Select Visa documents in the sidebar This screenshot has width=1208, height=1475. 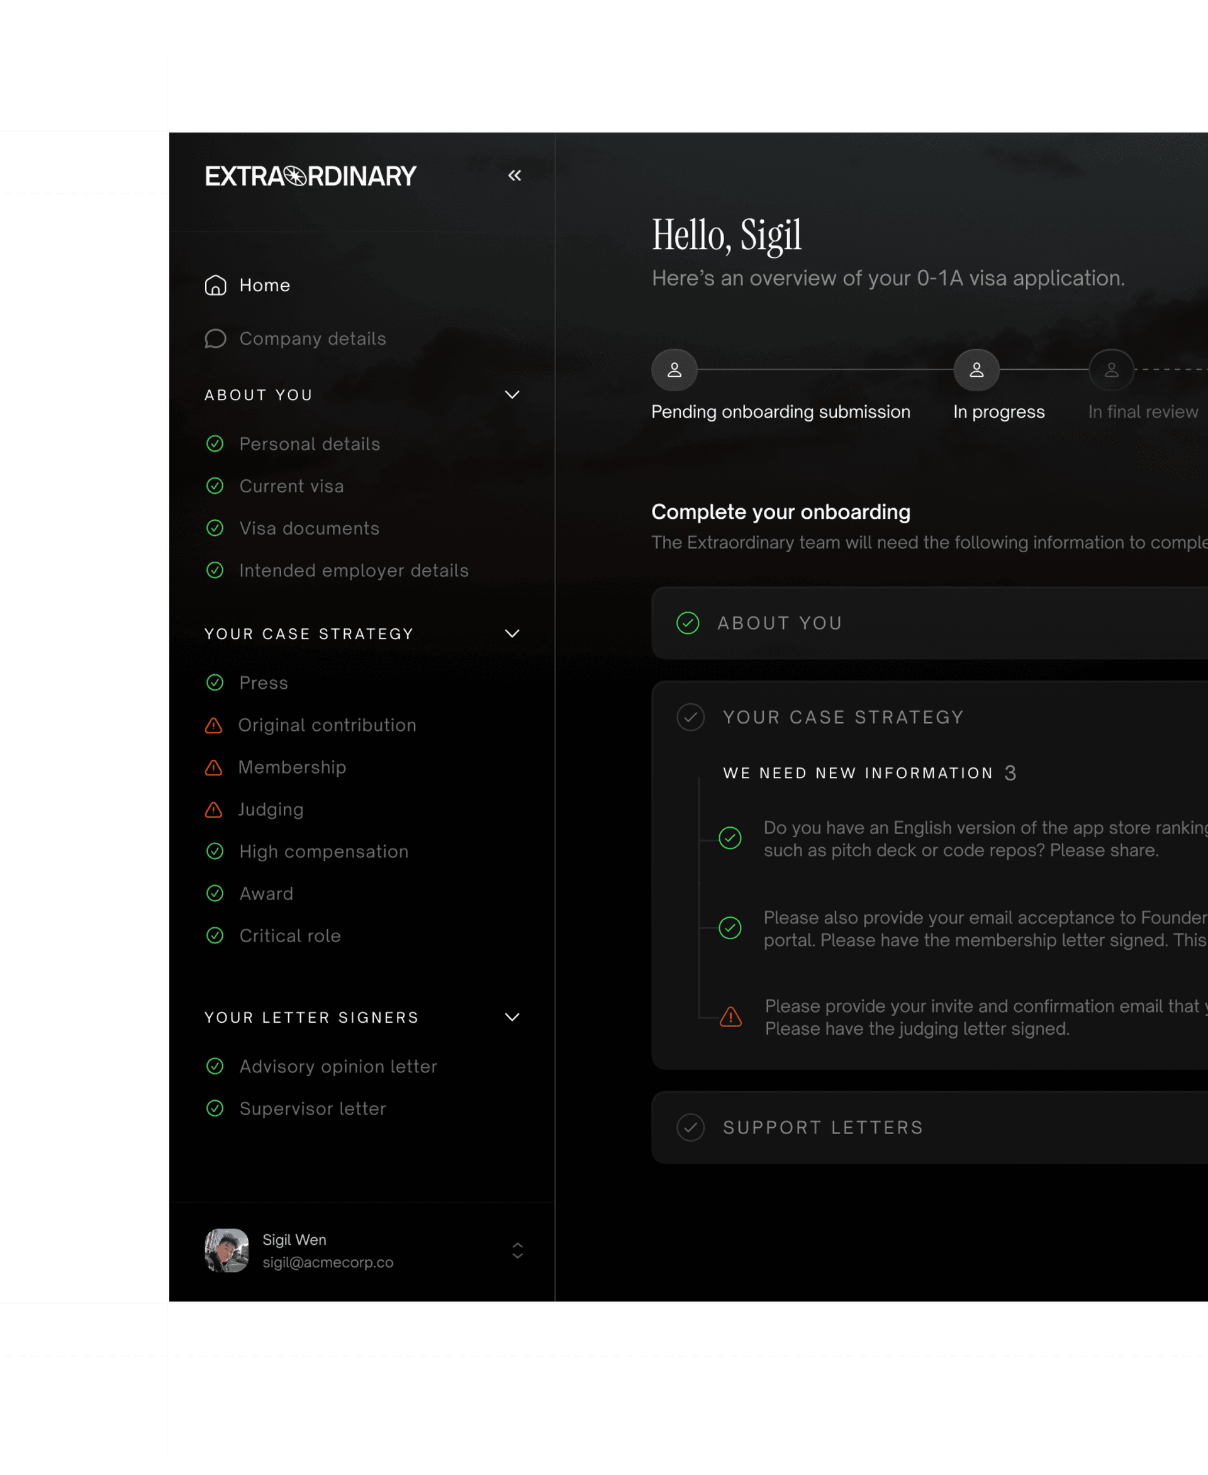pos(309,528)
